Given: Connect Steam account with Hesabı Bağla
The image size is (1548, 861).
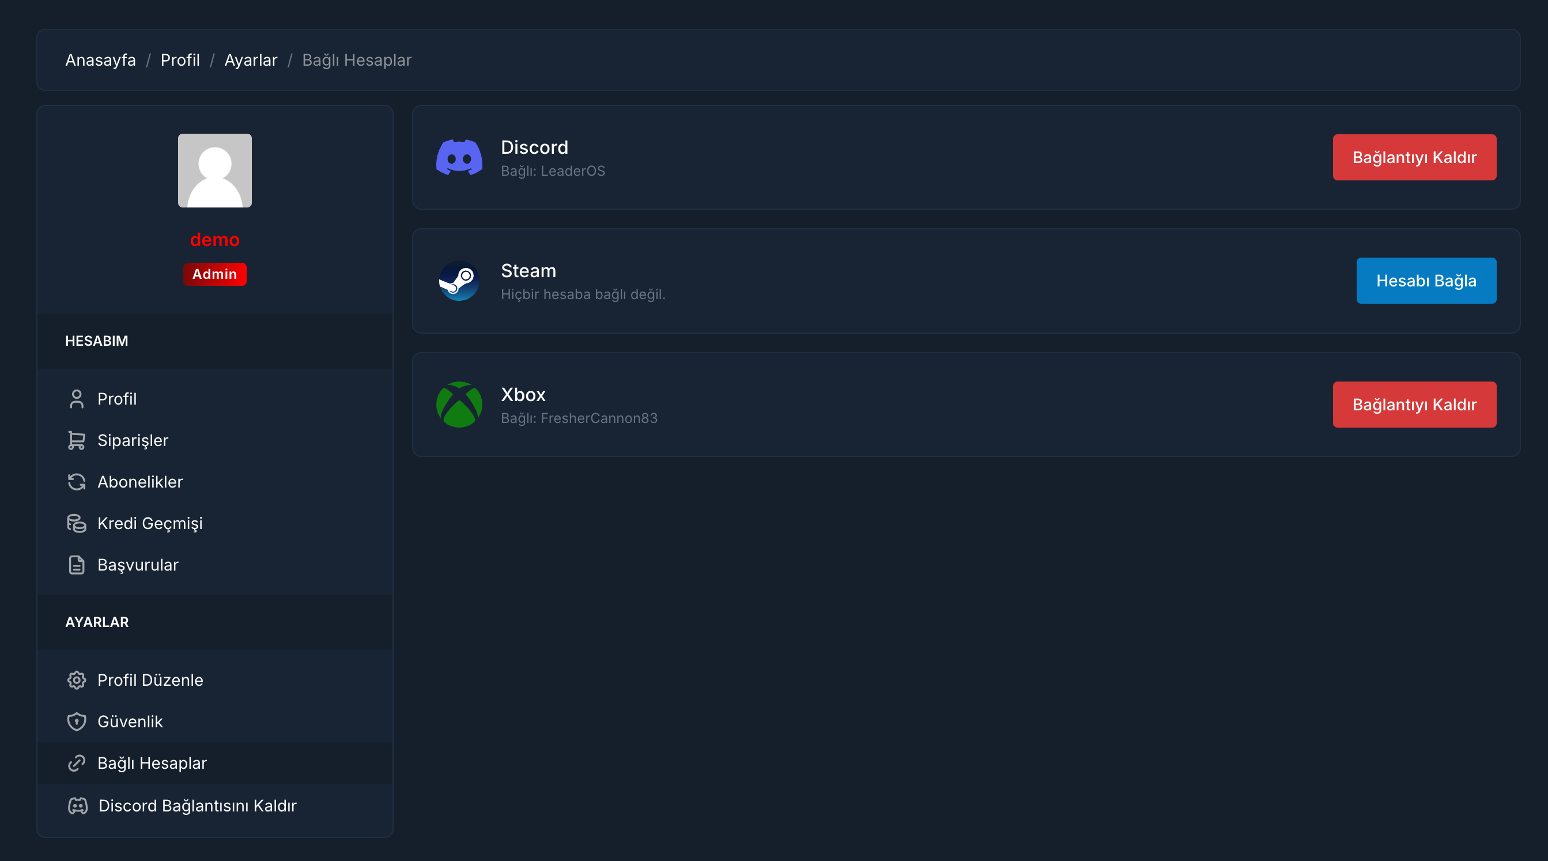Looking at the screenshot, I should 1425,281.
